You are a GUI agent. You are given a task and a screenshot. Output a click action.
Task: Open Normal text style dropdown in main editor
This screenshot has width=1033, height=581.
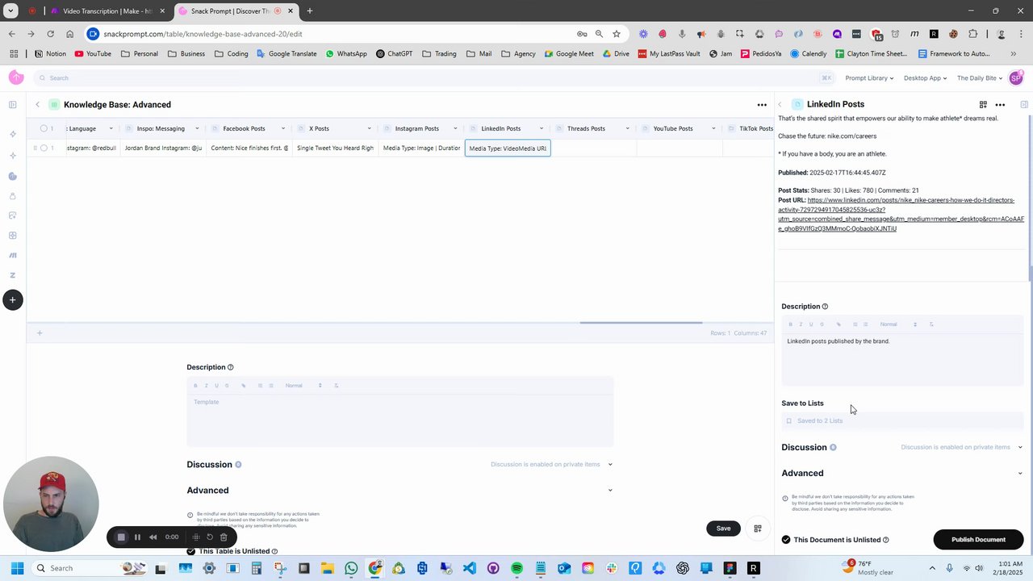(x=303, y=386)
